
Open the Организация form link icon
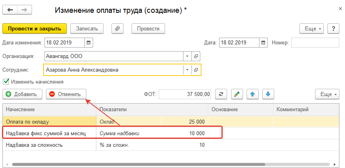[196, 56]
